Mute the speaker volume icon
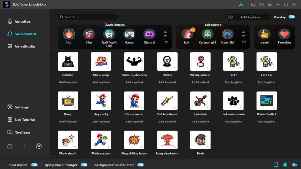 295,165
